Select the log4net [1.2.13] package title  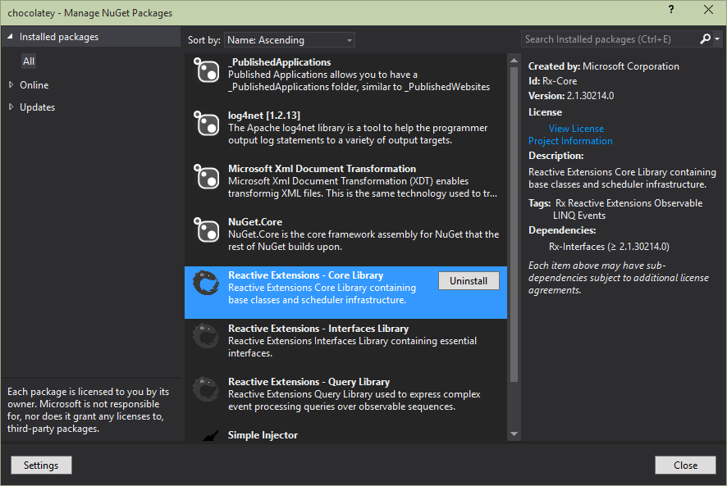point(264,116)
